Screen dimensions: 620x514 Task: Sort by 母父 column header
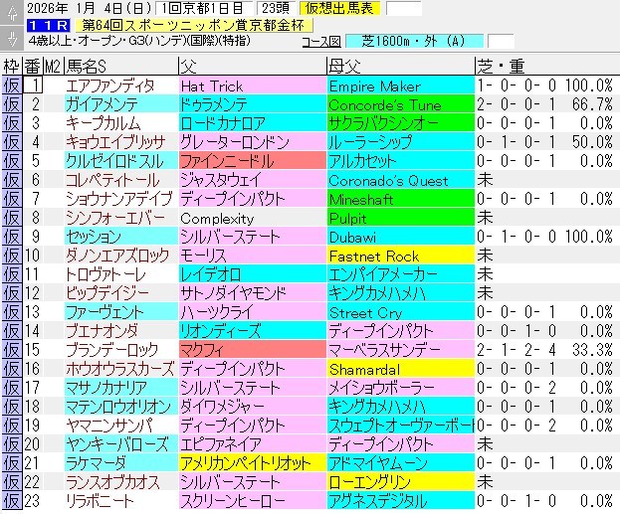pyautogui.click(x=400, y=66)
